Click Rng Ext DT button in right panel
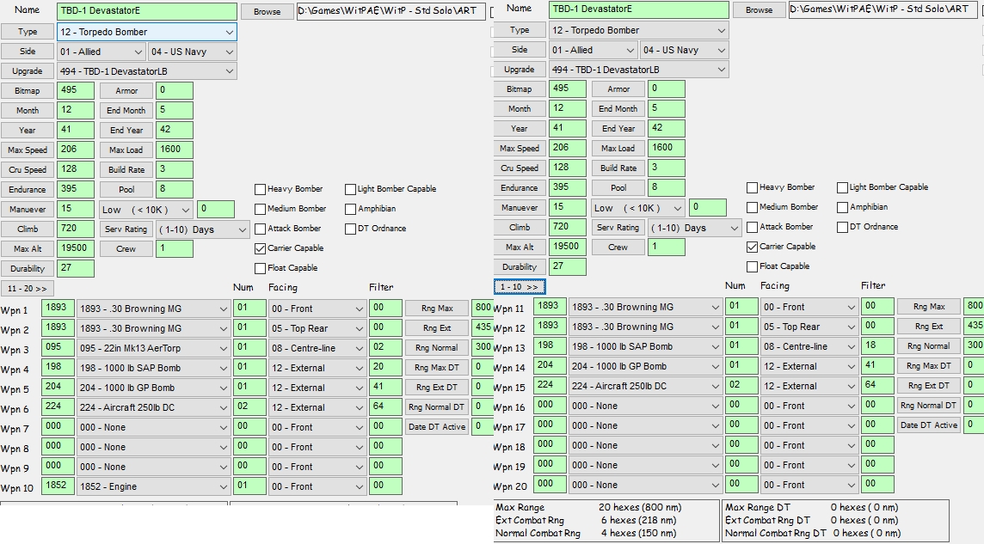The width and height of the screenshot is (984, 544). (929, 385)
